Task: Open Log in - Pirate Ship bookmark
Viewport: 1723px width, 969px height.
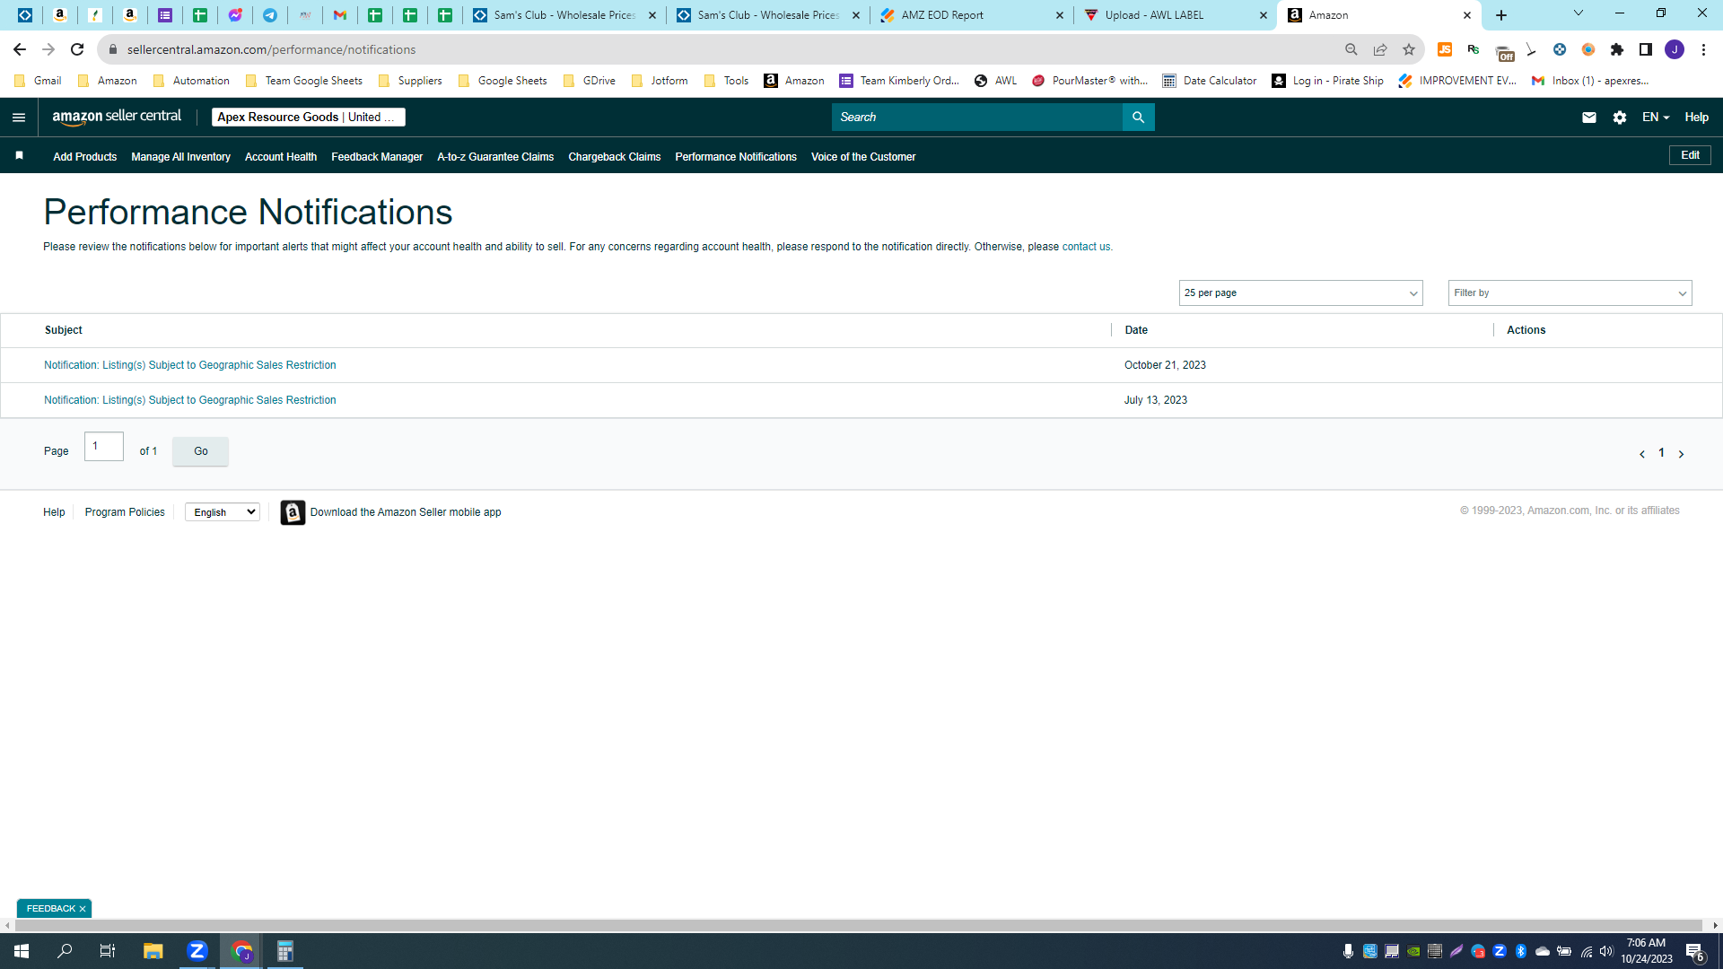Action: (x=1328, y=81)
